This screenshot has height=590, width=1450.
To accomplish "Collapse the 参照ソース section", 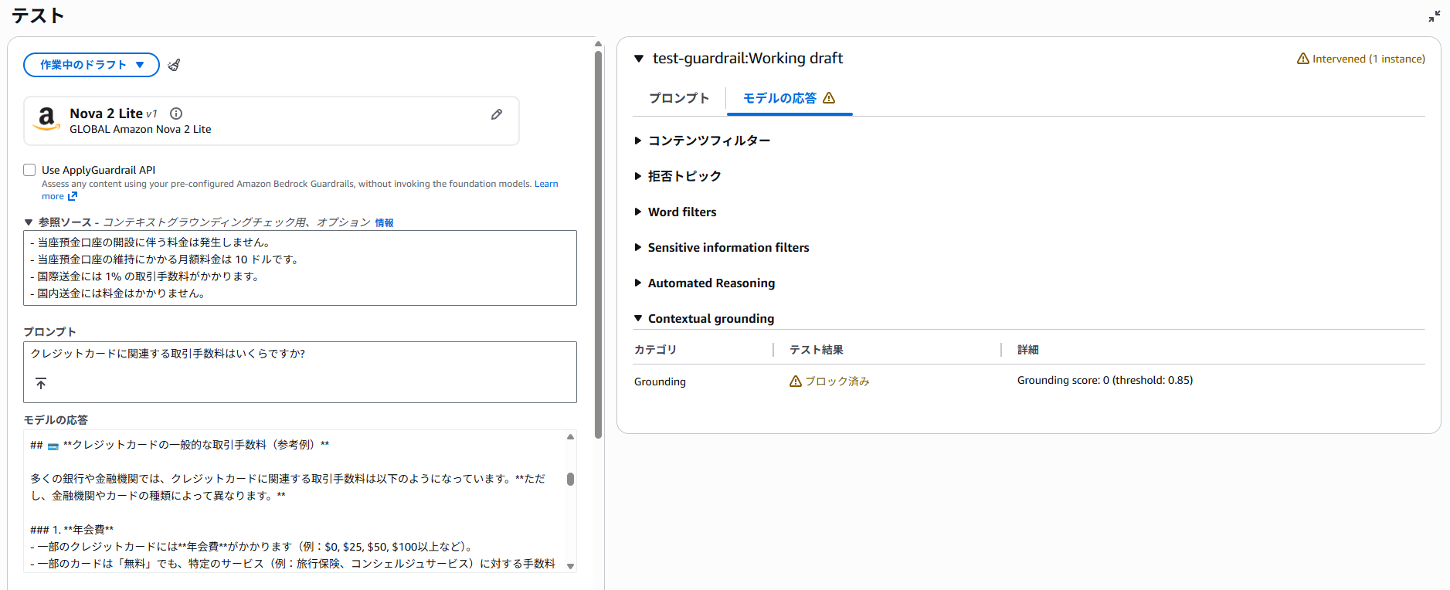I will [x=29, y=222].
